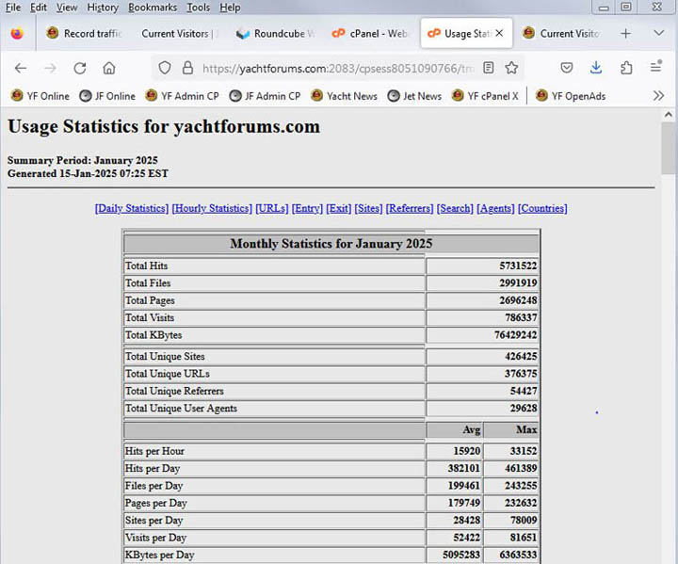The width and height of the screenshot is (678, 564).
Task: Open the Help menu
Action: pos(230,8)
